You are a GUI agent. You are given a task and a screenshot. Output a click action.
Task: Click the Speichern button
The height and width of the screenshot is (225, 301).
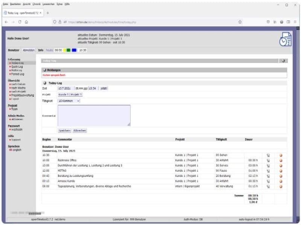pyautogui.click(x=64, y=130)
